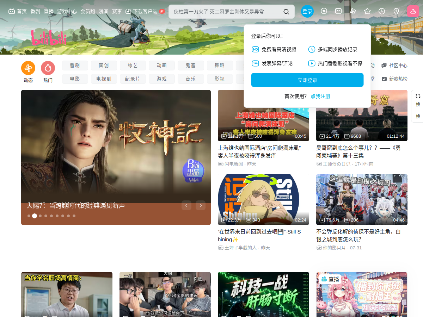Open 游戏中心 in top navigation
Image resolution: width=423 pixels, height=317 pixels.
(x=67, y=11)
